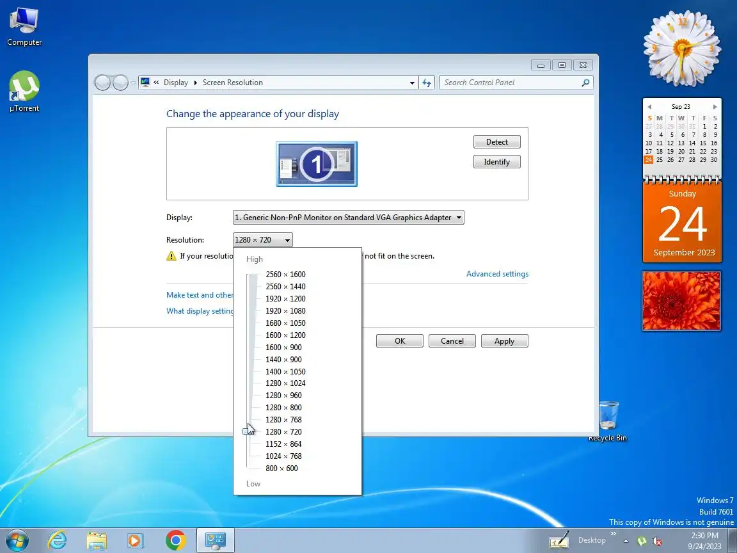Launch Internet Explorer from the taskbar
The width and height of the screenshot is (737, 553).
click(x=58, y=540)
